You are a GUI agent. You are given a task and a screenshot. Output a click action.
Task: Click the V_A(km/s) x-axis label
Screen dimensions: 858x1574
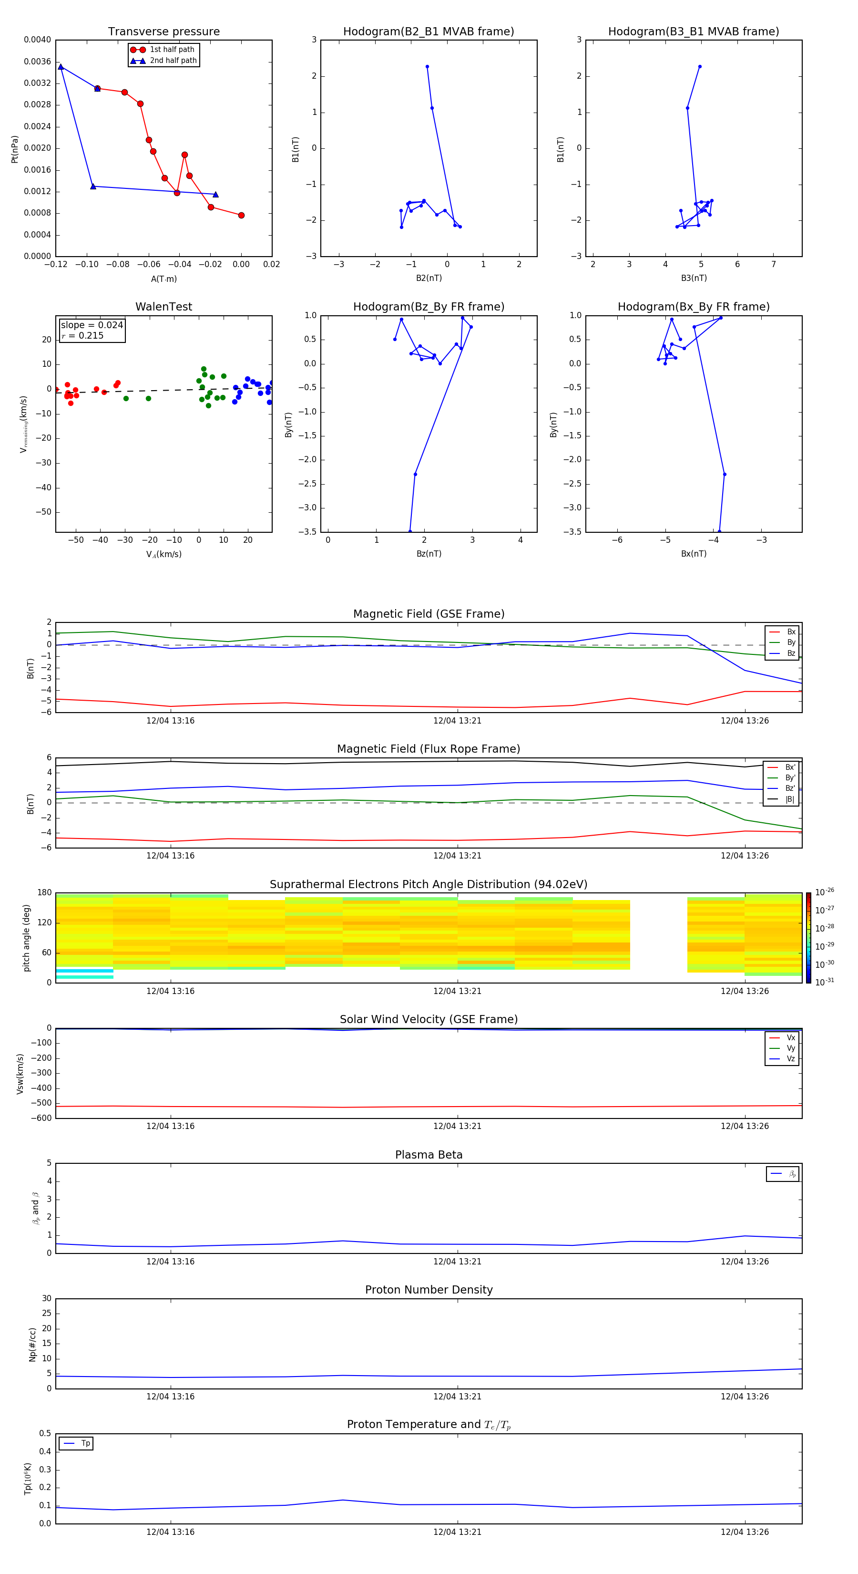point(163,554)
